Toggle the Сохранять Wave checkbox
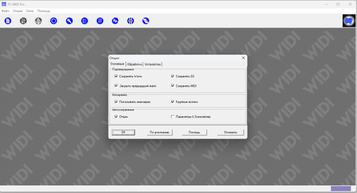Image resolution: width=357 pixels, height=193 pixels. click(116, 76)
